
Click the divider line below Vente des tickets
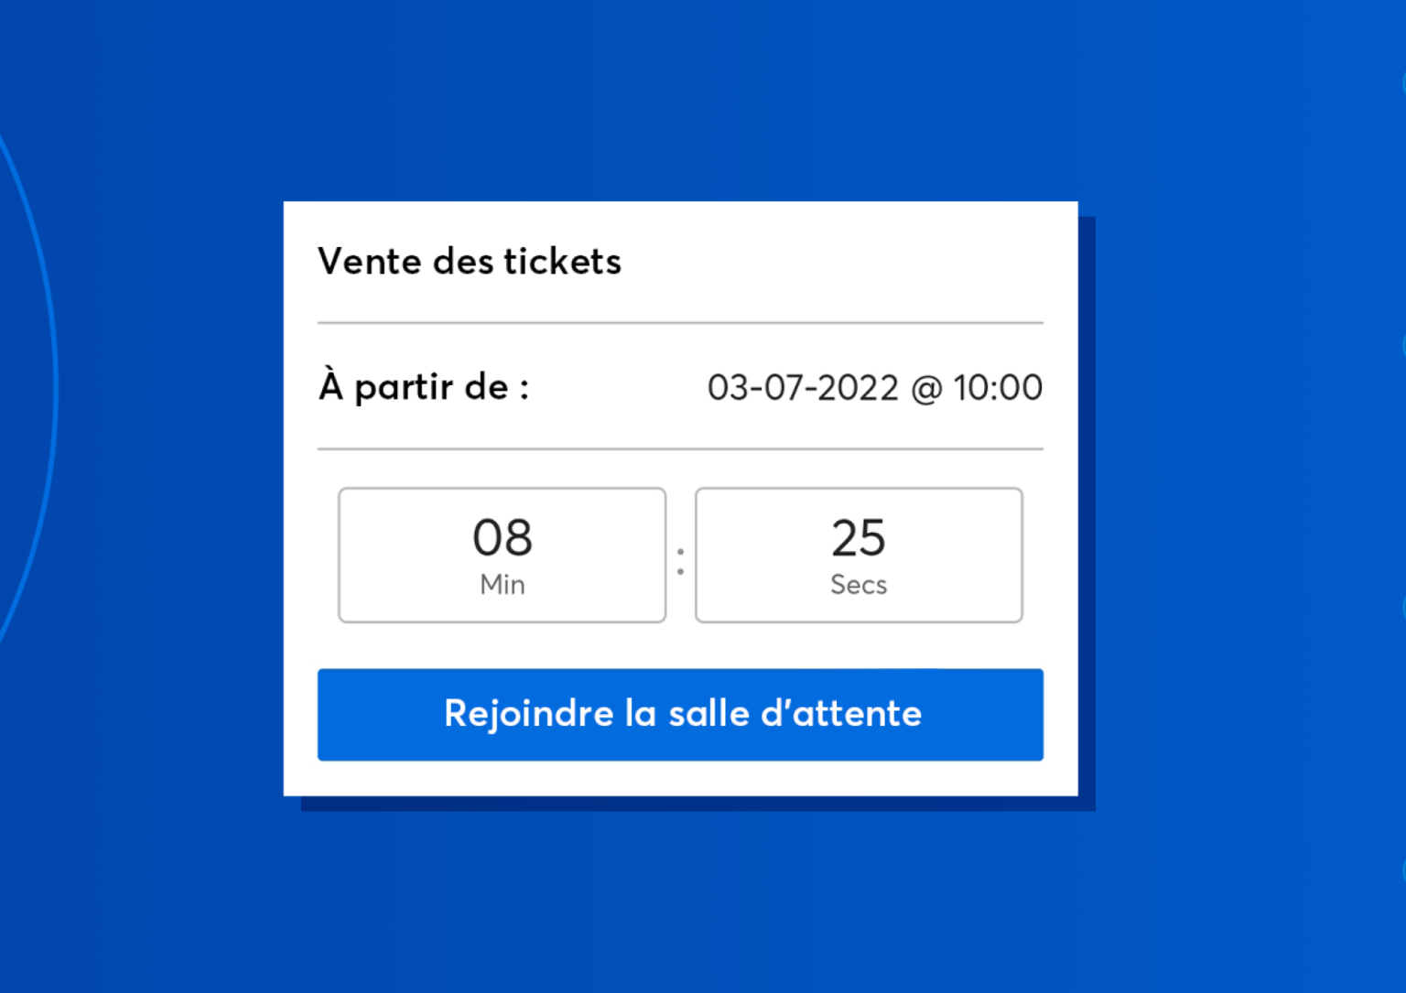click(680, 322)
